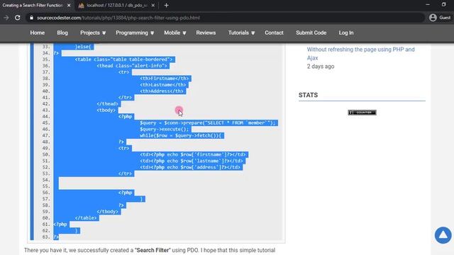454x255 pixels.
Task: Click Log In in the navbar
Action: tap(346, 33)
